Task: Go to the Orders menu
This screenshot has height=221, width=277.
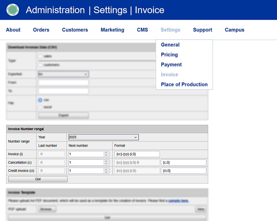Action: [x=41, y=30]
